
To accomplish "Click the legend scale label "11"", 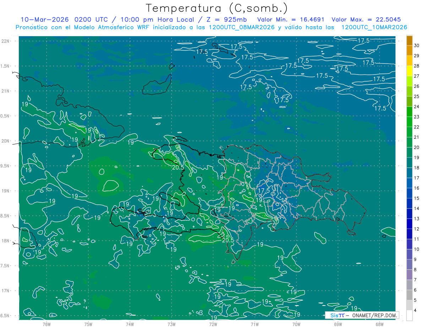I will click(x=417, y=239).
